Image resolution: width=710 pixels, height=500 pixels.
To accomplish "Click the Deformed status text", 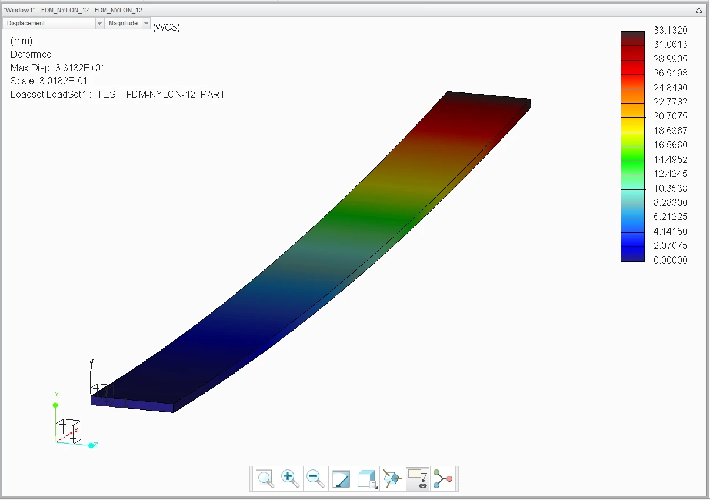I will click(x=31, y=54).
